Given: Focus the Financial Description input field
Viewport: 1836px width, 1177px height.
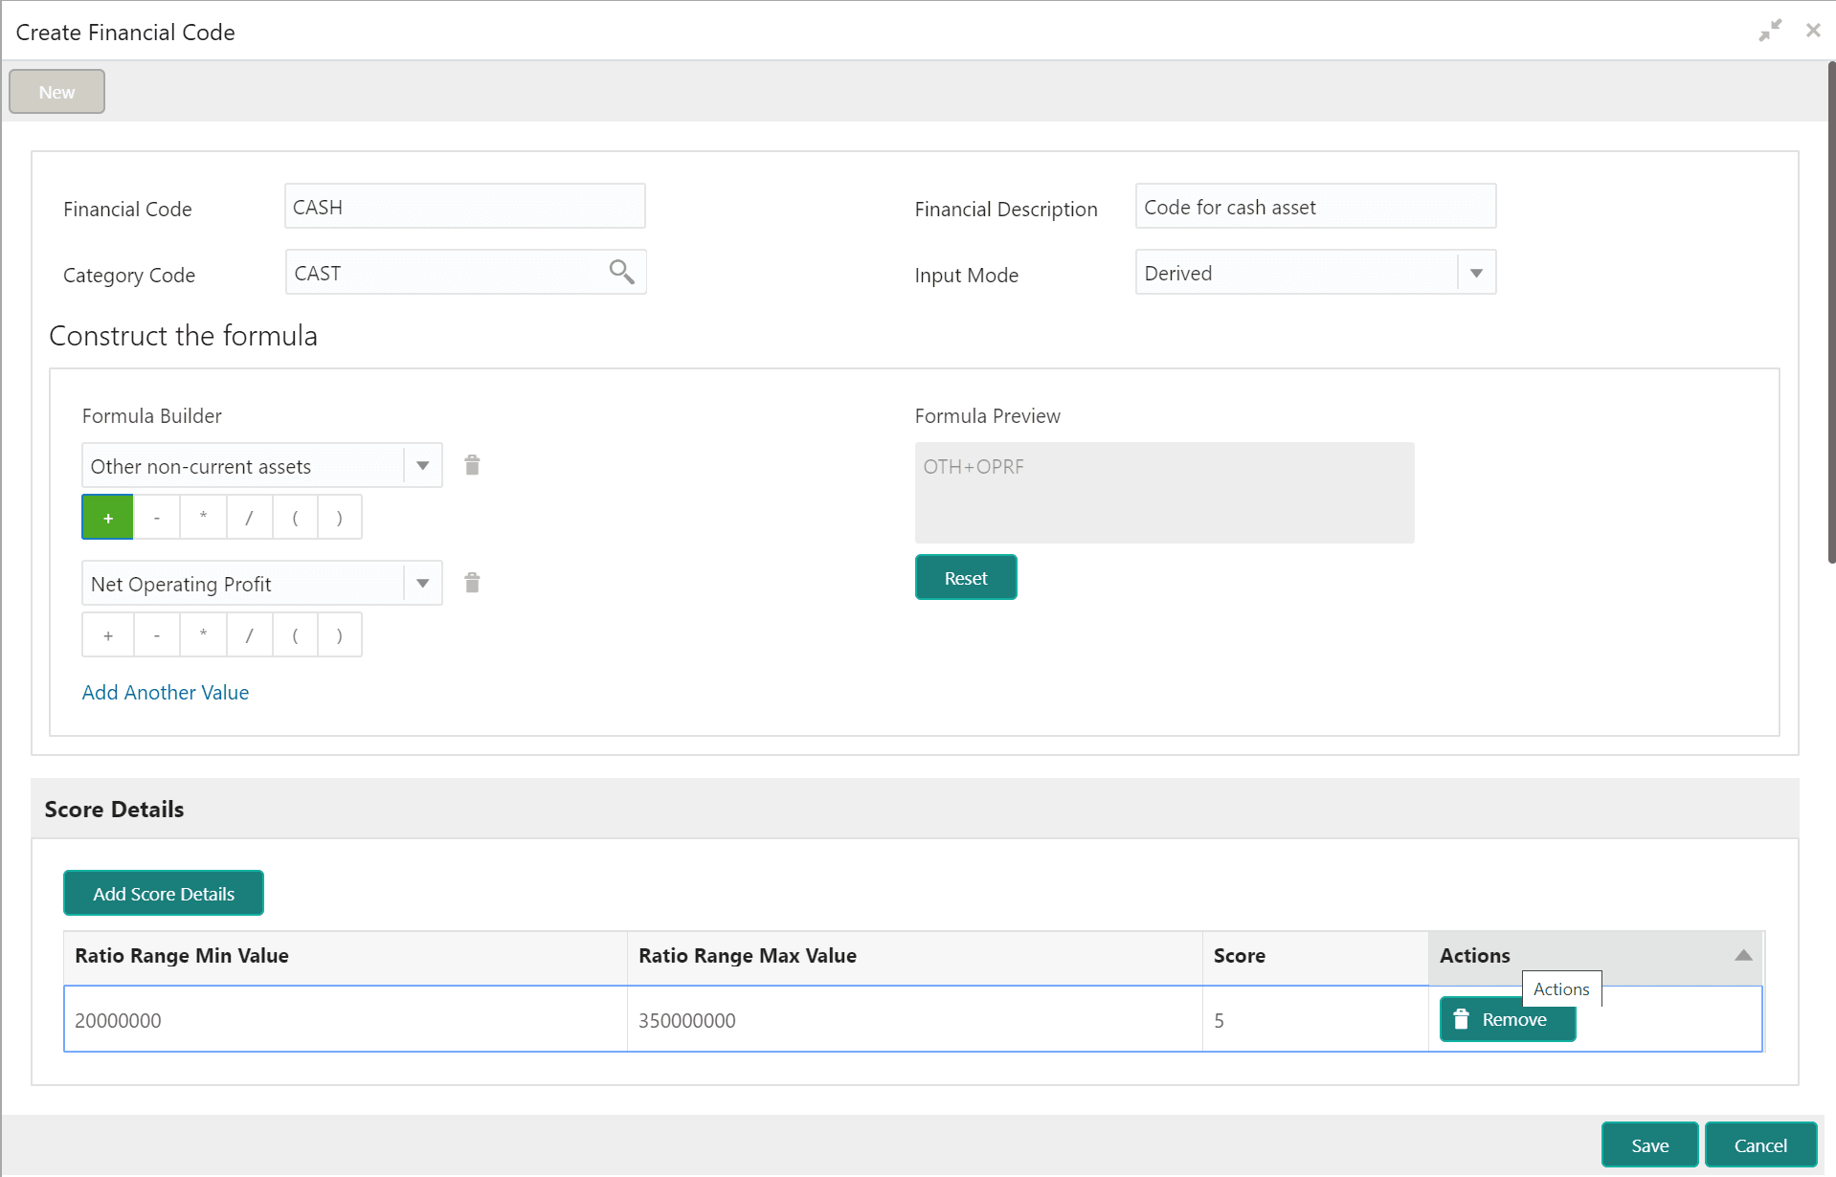Looking at the screenshot, I should click(x=1315, y=207).
